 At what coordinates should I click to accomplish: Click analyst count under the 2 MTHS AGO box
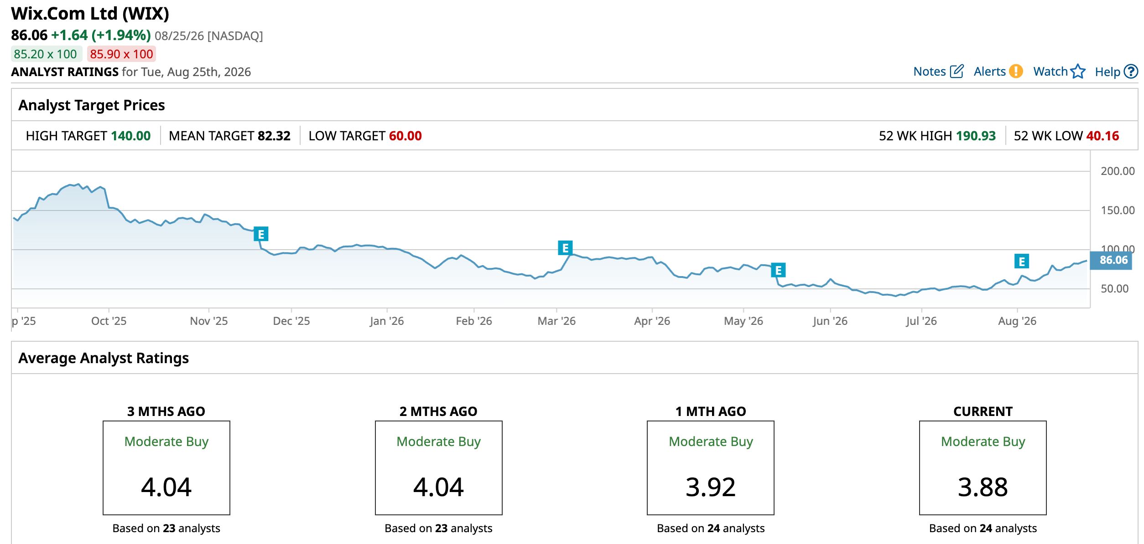[x=438, y=529]
